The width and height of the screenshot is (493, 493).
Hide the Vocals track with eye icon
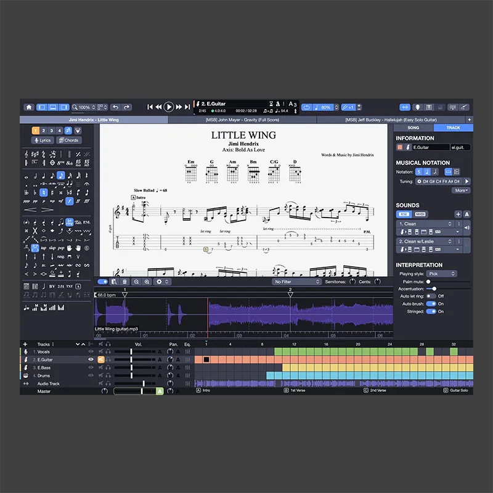click(x=91, y=351)
